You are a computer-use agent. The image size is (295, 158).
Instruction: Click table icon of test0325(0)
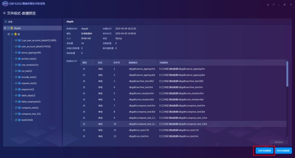click(x=19, y=120)
